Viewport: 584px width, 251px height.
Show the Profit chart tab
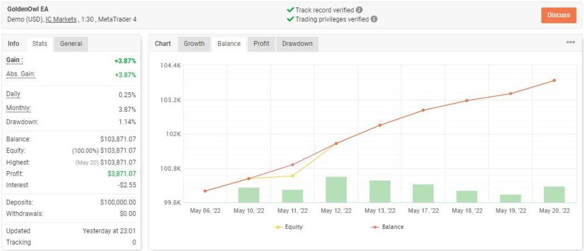[x=261, y=44]
